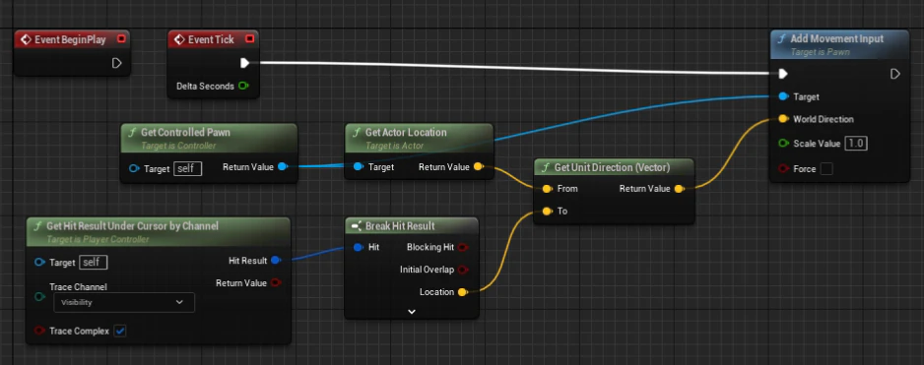Click Get Unit Direction Return Value pin

tap(679, 188)
